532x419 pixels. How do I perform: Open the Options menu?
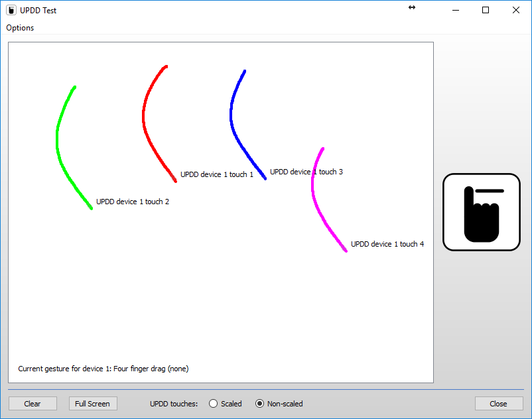pyautogui.click(x=20, y=28)
